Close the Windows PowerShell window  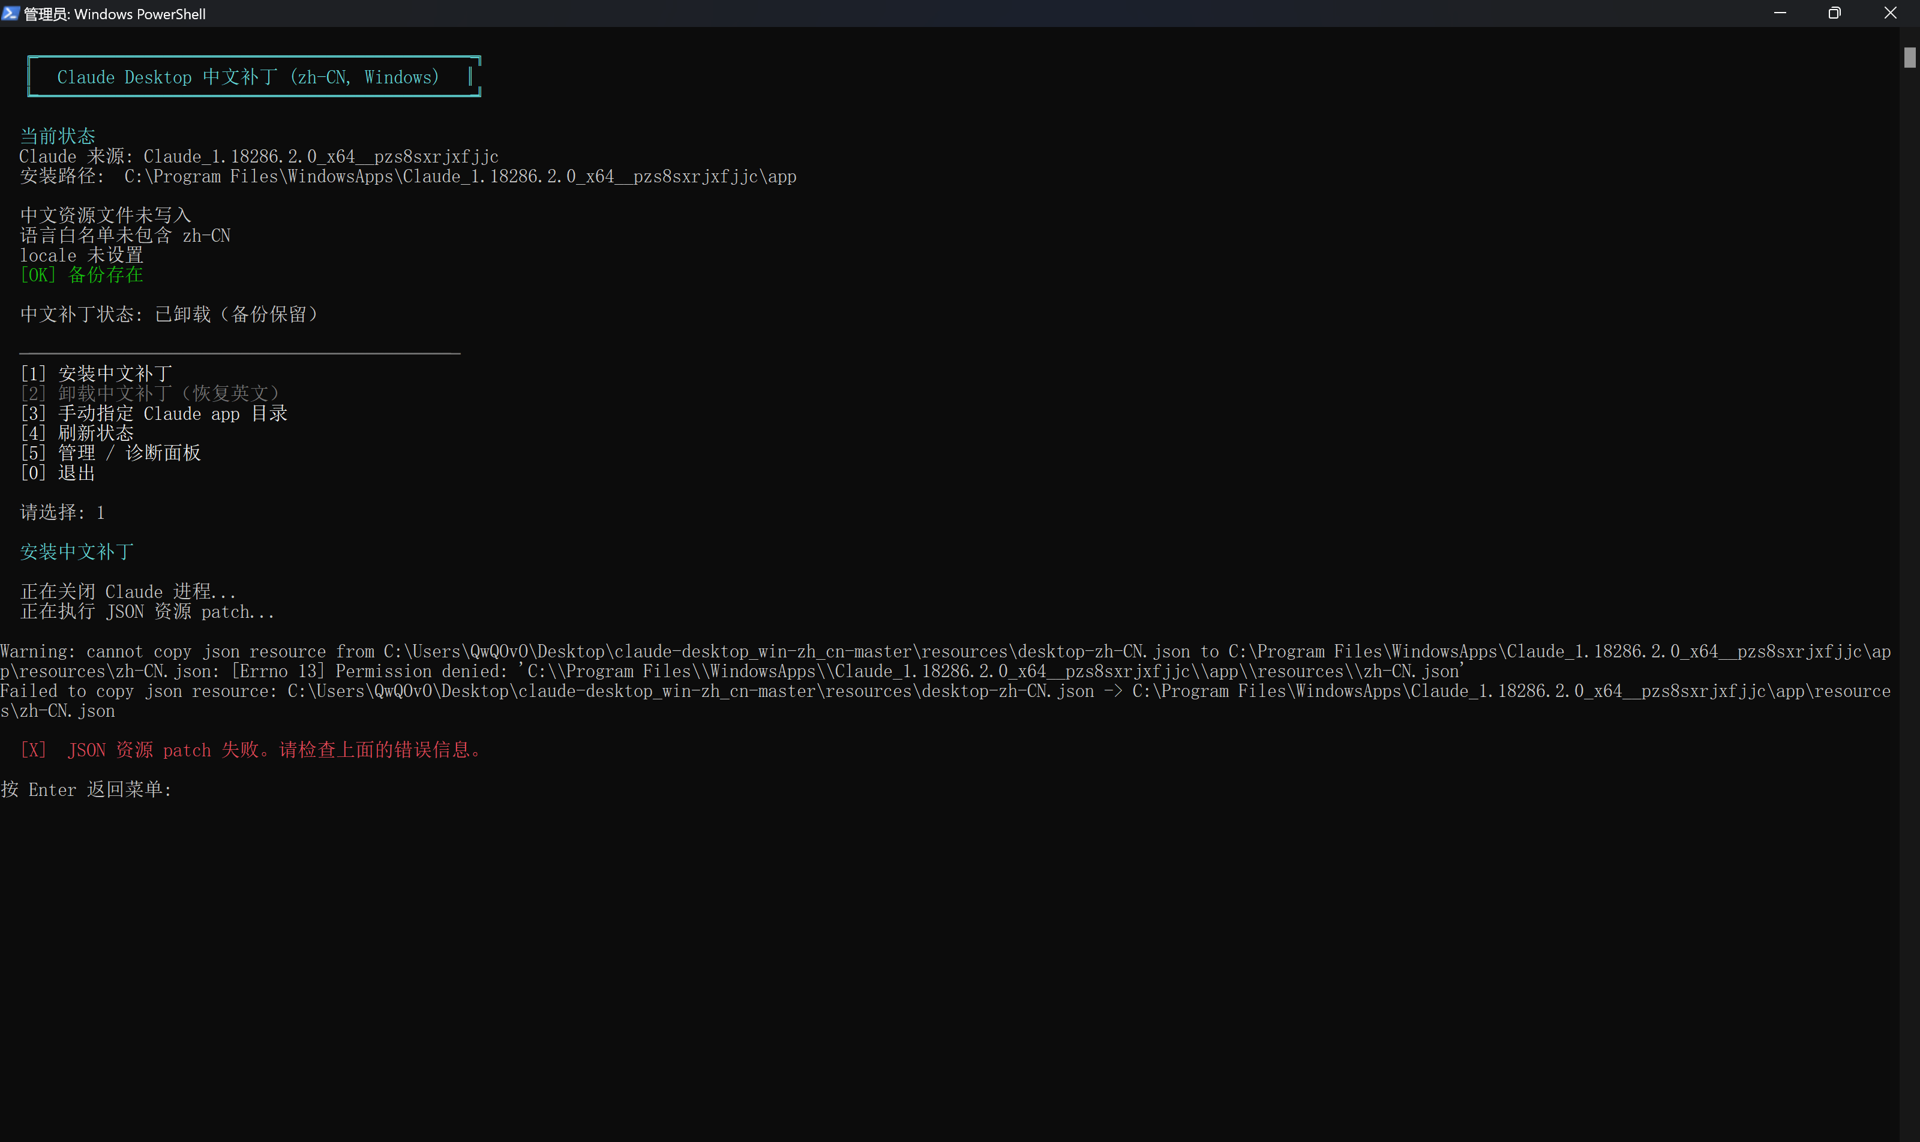tap(1890, 13)
